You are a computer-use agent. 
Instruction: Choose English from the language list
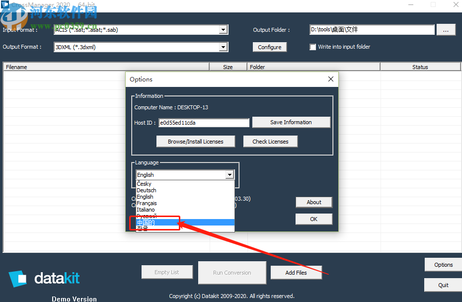185,197
